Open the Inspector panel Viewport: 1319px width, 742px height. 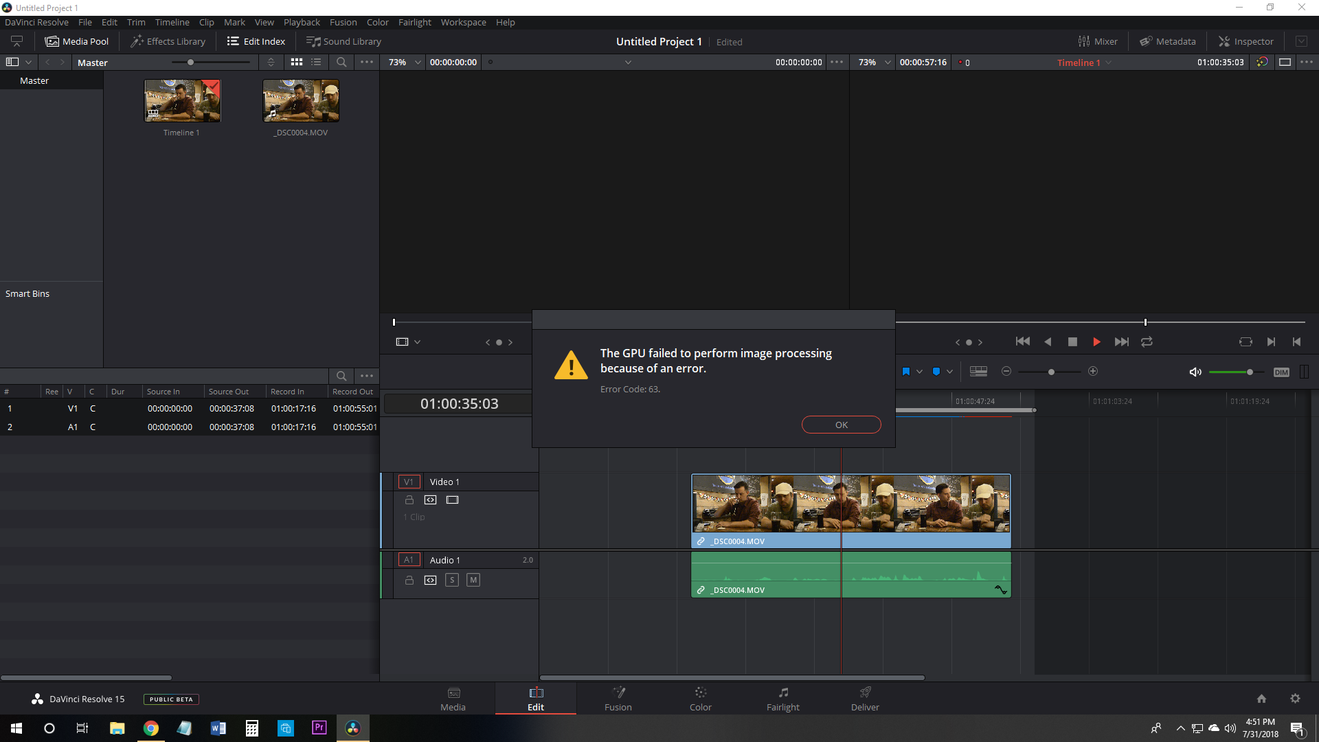tap(1246, 41)
